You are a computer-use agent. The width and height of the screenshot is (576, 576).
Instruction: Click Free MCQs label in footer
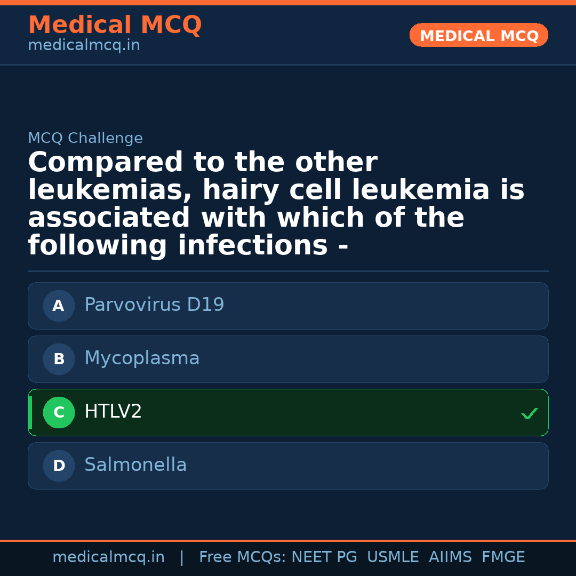pos(243,557)
